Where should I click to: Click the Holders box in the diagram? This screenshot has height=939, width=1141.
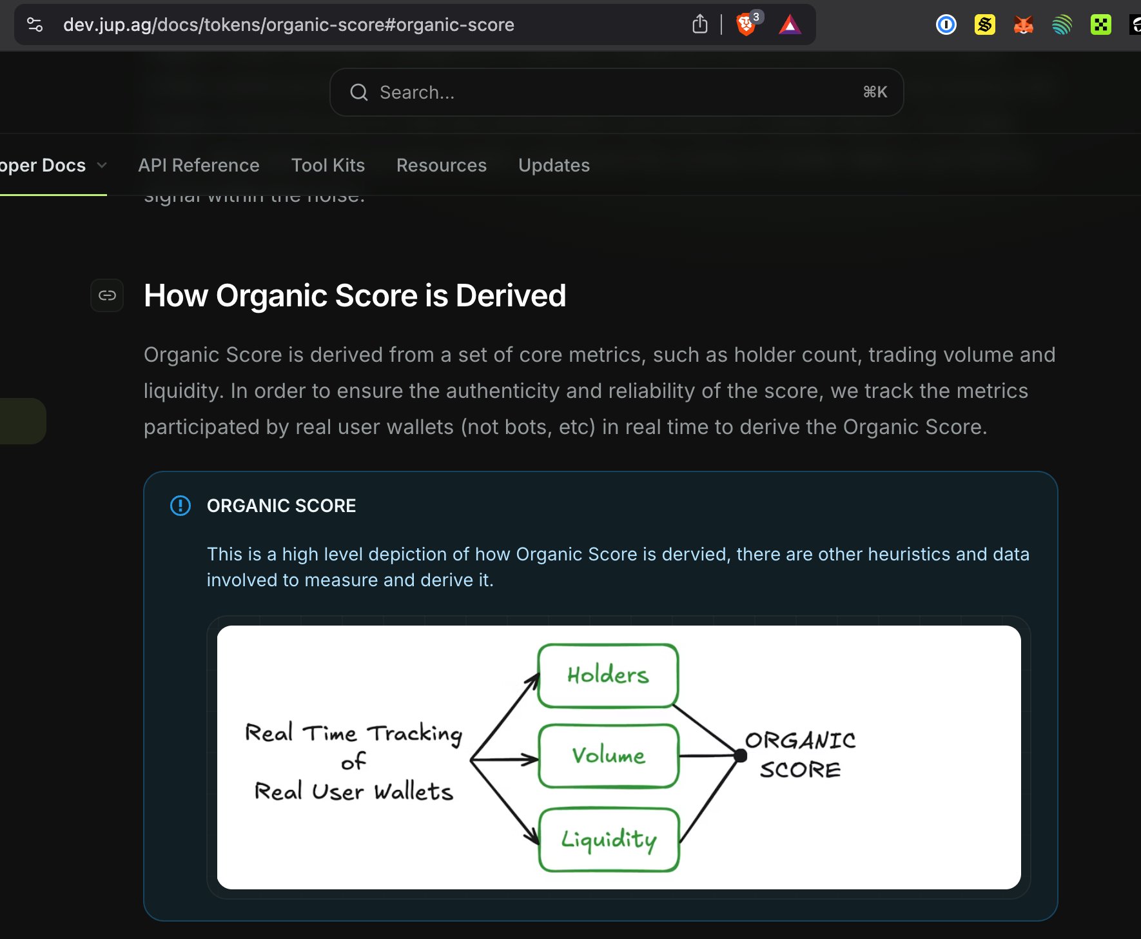point(609,675)
